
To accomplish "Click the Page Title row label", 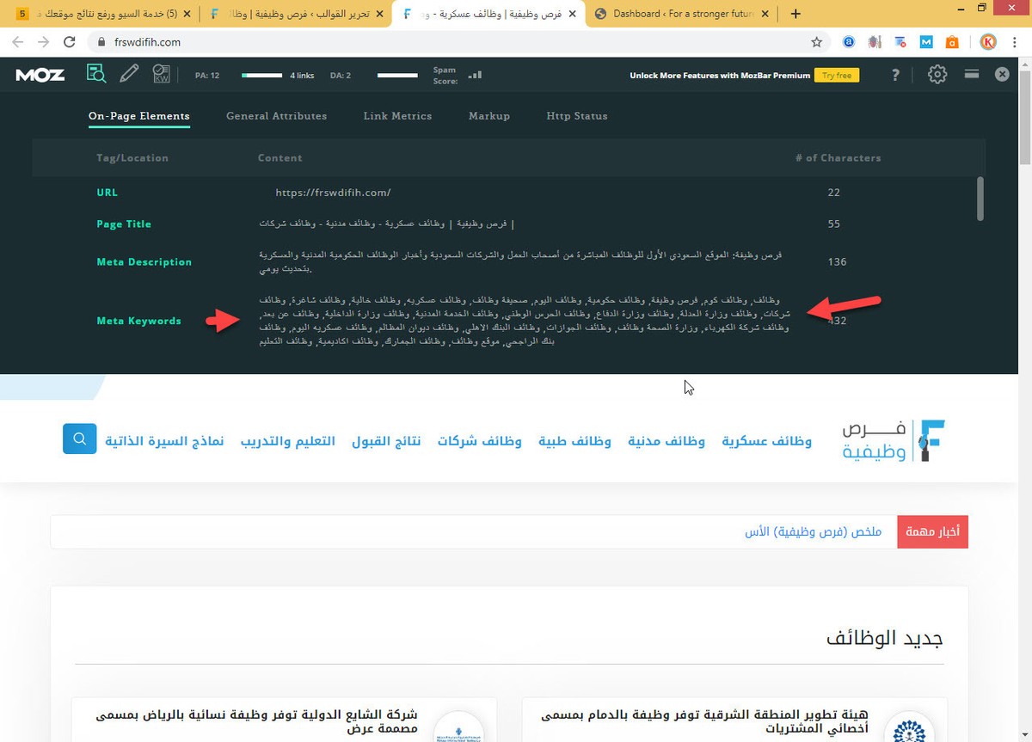I will tap(124, 224).
